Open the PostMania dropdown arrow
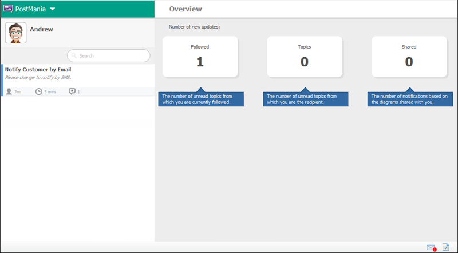The image size is (458, 253). point(52,10)
